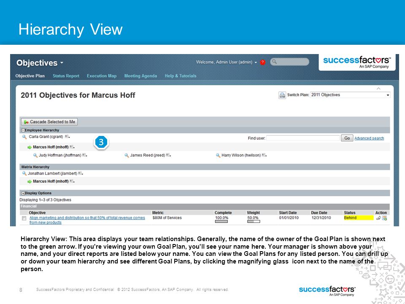Click the Cascade Selected to Me button
The width and height of the screenshot is (405, 304).
pos(49,122)
